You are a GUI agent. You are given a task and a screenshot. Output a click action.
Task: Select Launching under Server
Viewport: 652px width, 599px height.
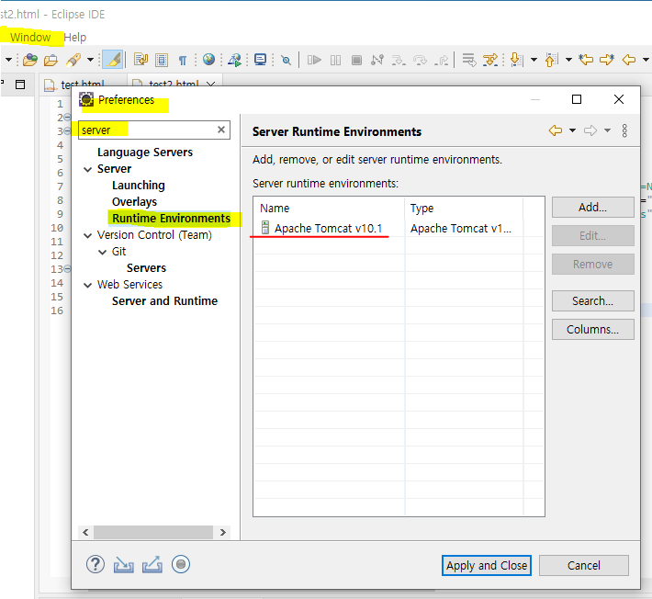139,185
